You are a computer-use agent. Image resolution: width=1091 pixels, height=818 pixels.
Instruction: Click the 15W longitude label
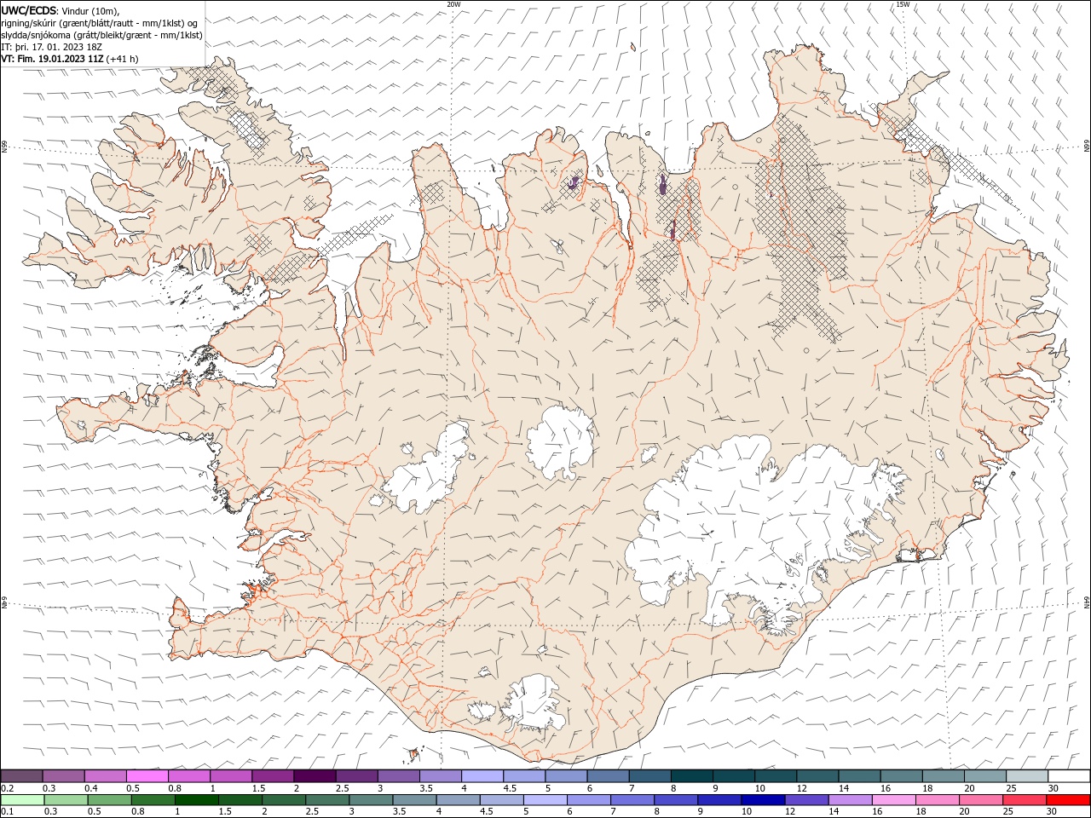[903, 4]
